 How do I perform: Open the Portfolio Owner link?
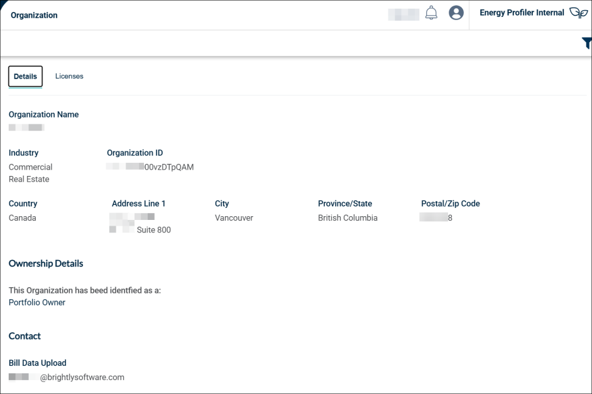tap(36, 302)
